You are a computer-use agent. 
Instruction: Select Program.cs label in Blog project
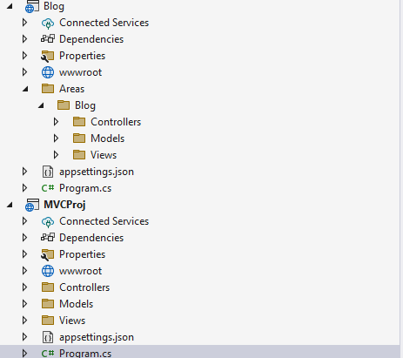click(x=85, y=188)
